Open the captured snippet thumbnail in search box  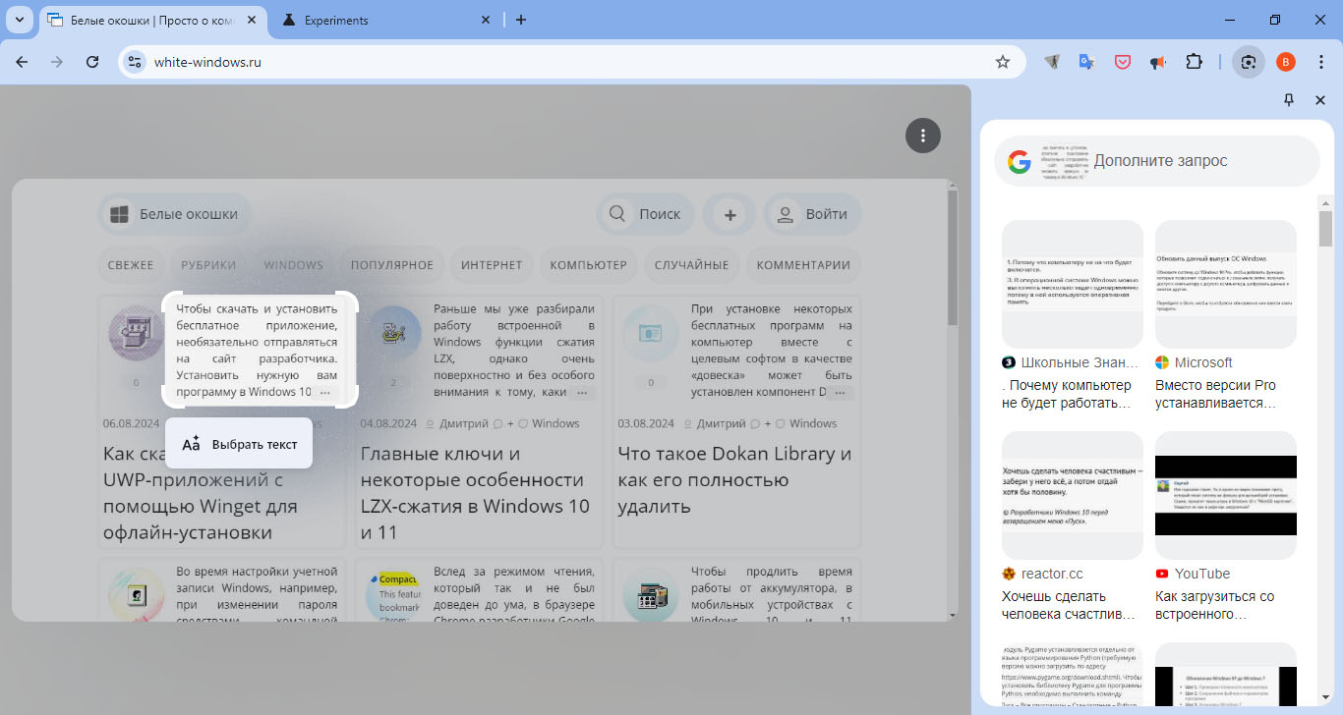coord(1063,161)
